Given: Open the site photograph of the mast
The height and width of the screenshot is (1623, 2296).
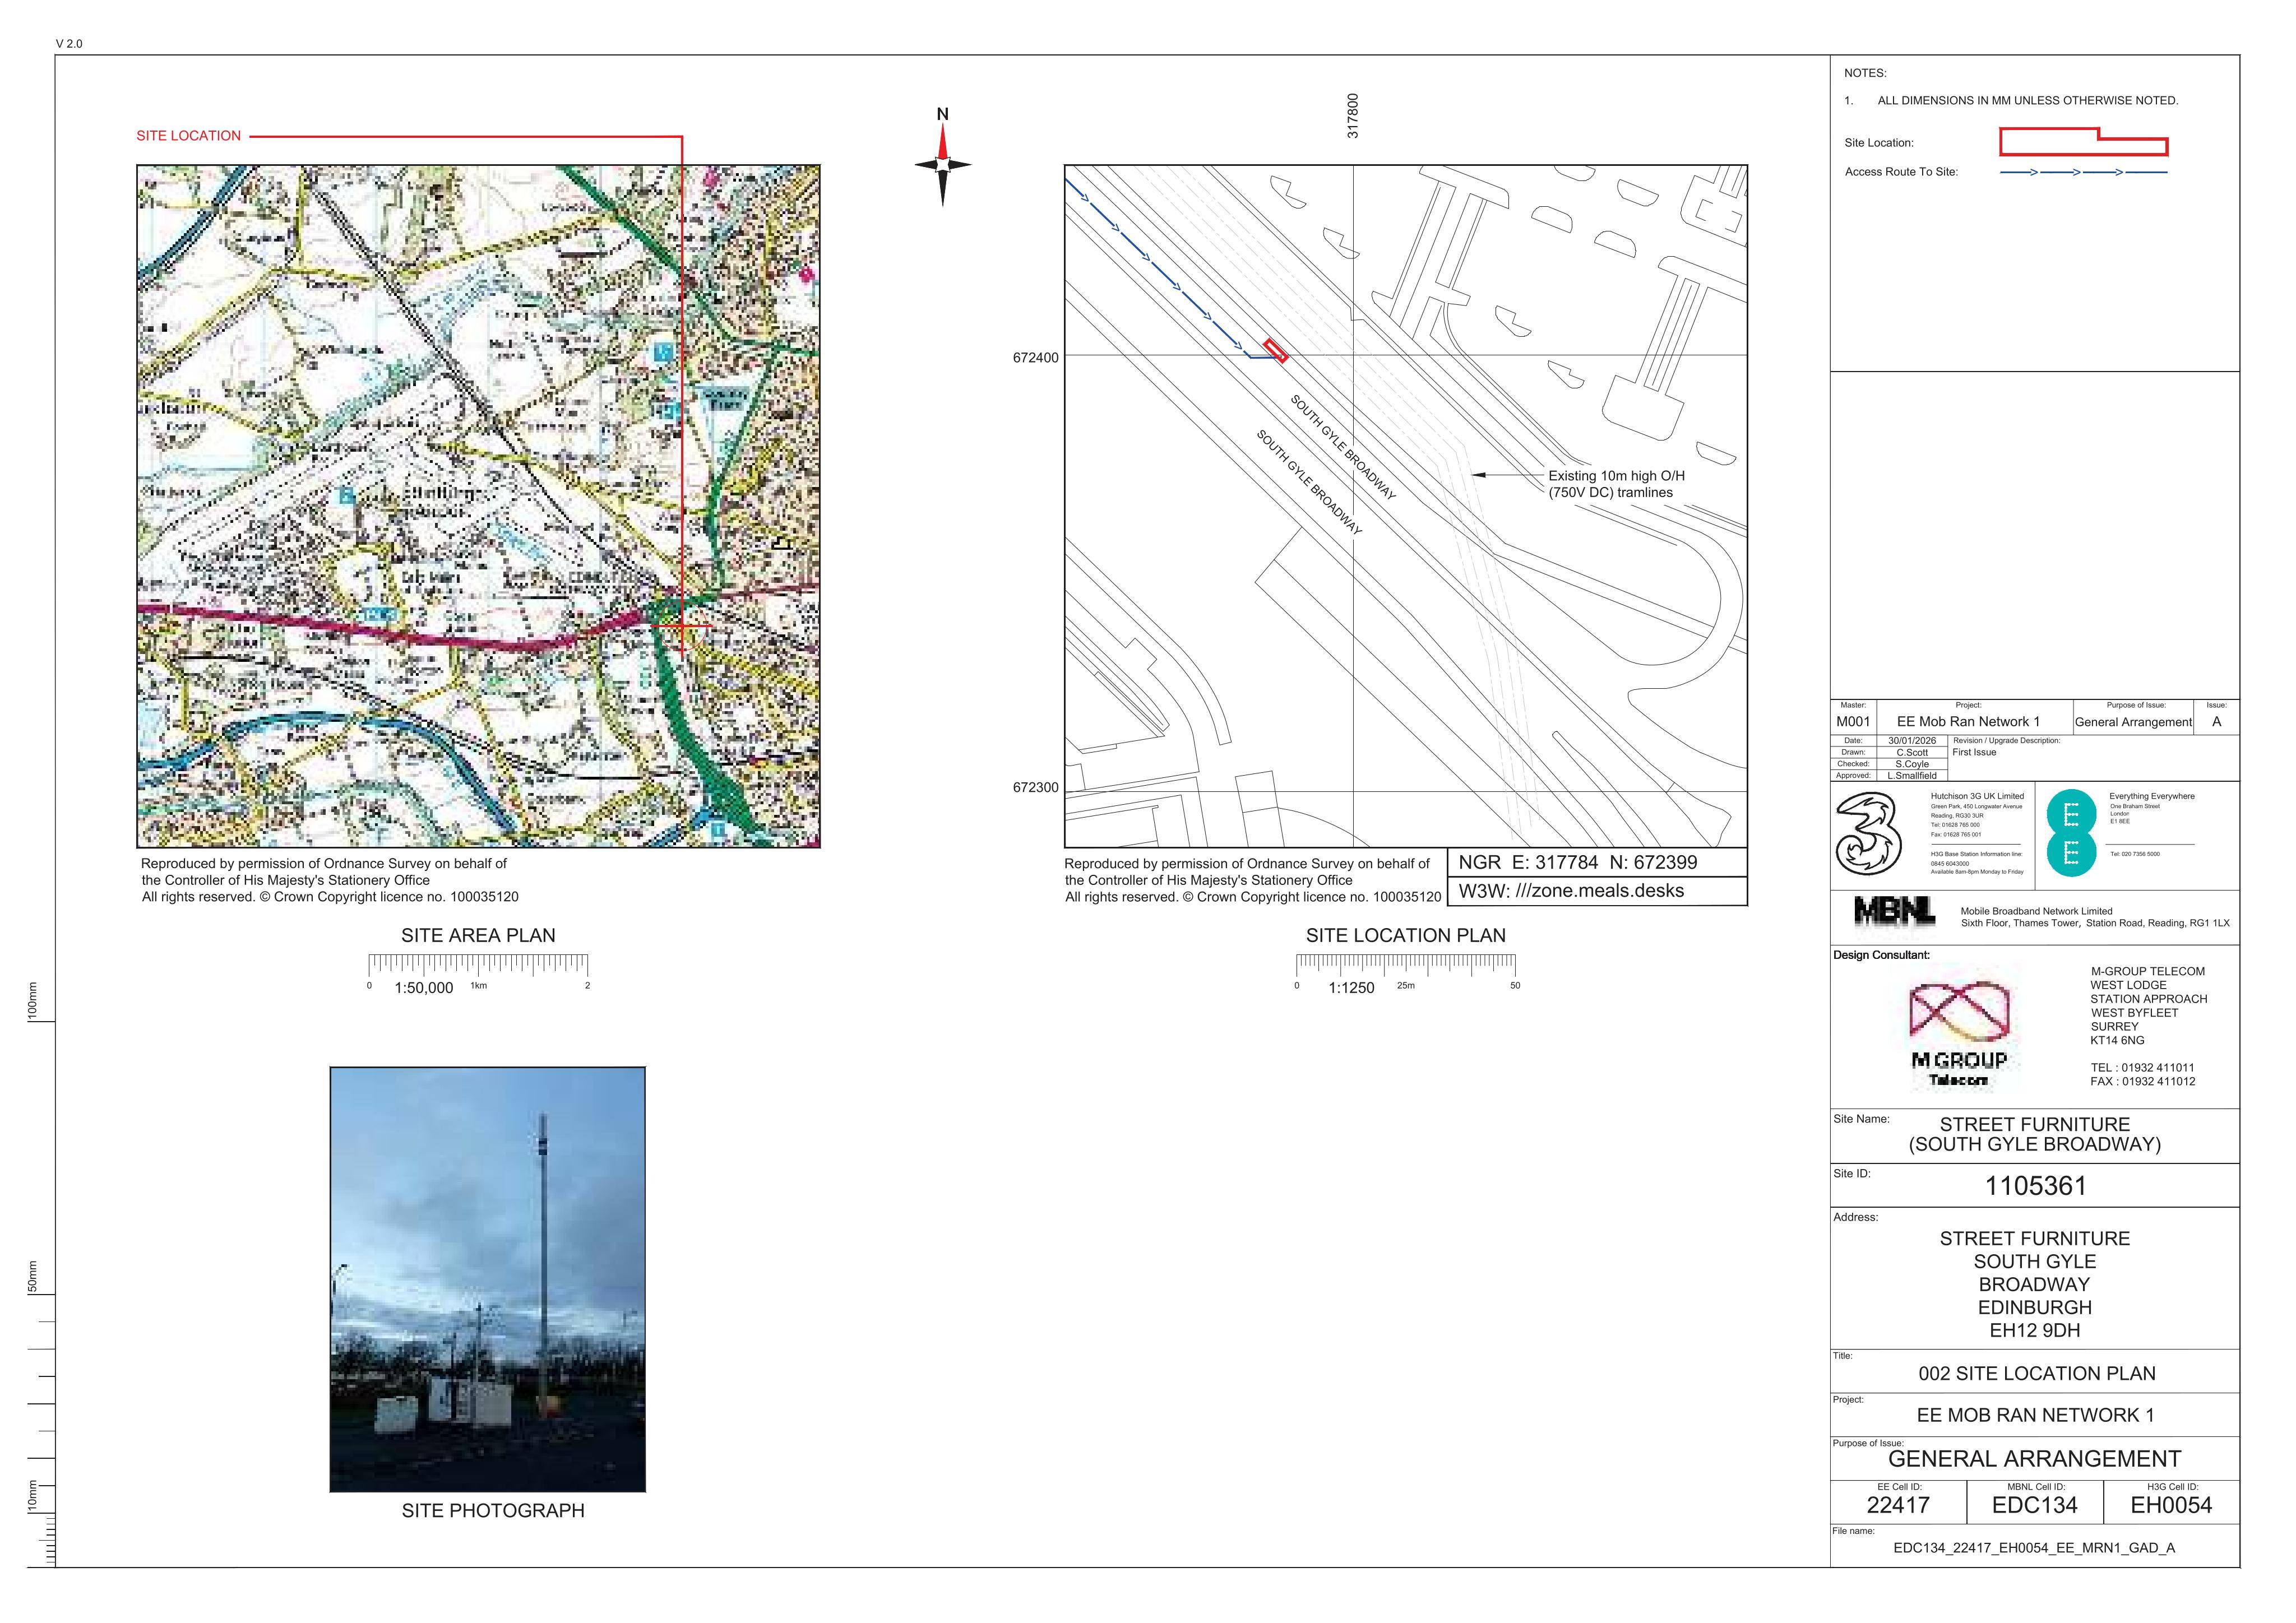Looking at the screenshot, I should pos(488,1279).
